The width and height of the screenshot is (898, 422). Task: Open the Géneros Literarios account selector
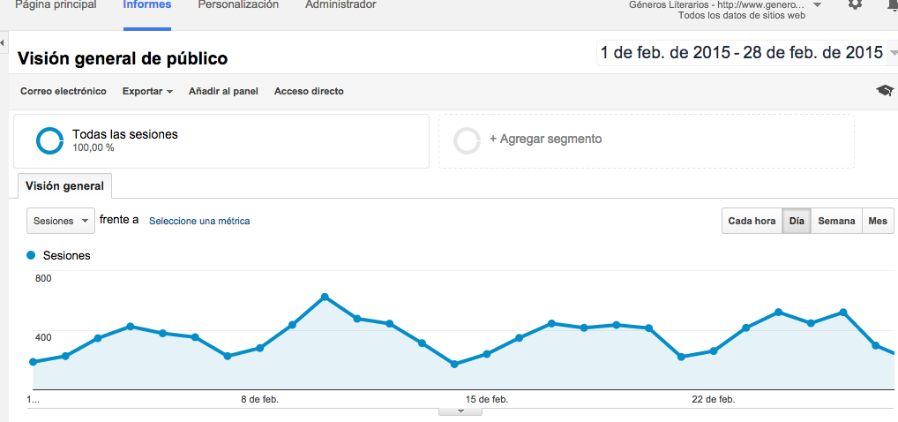point(725,9)
